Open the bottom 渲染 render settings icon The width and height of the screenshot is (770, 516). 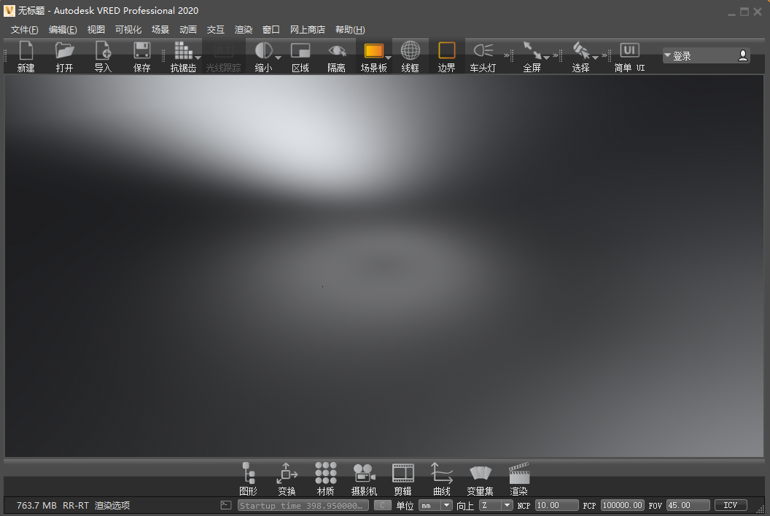[519, 473]
